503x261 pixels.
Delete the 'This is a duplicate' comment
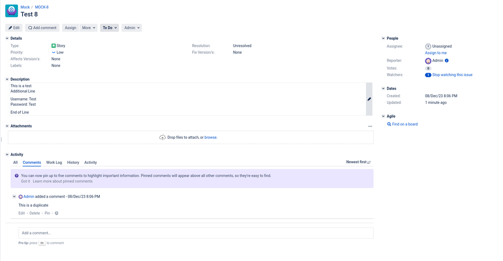click(35, 213)
